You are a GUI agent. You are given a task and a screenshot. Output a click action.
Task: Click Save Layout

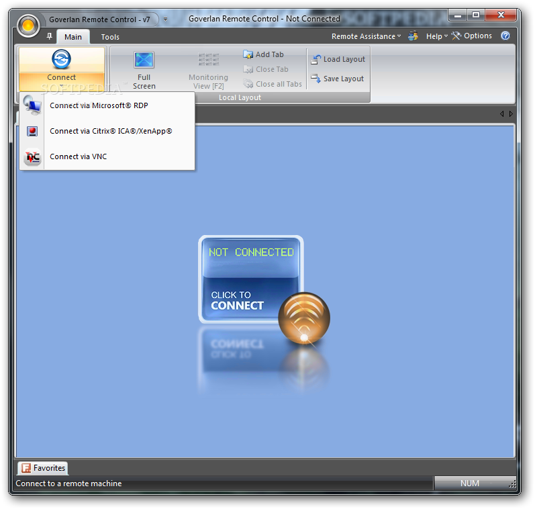coord(337,79)
